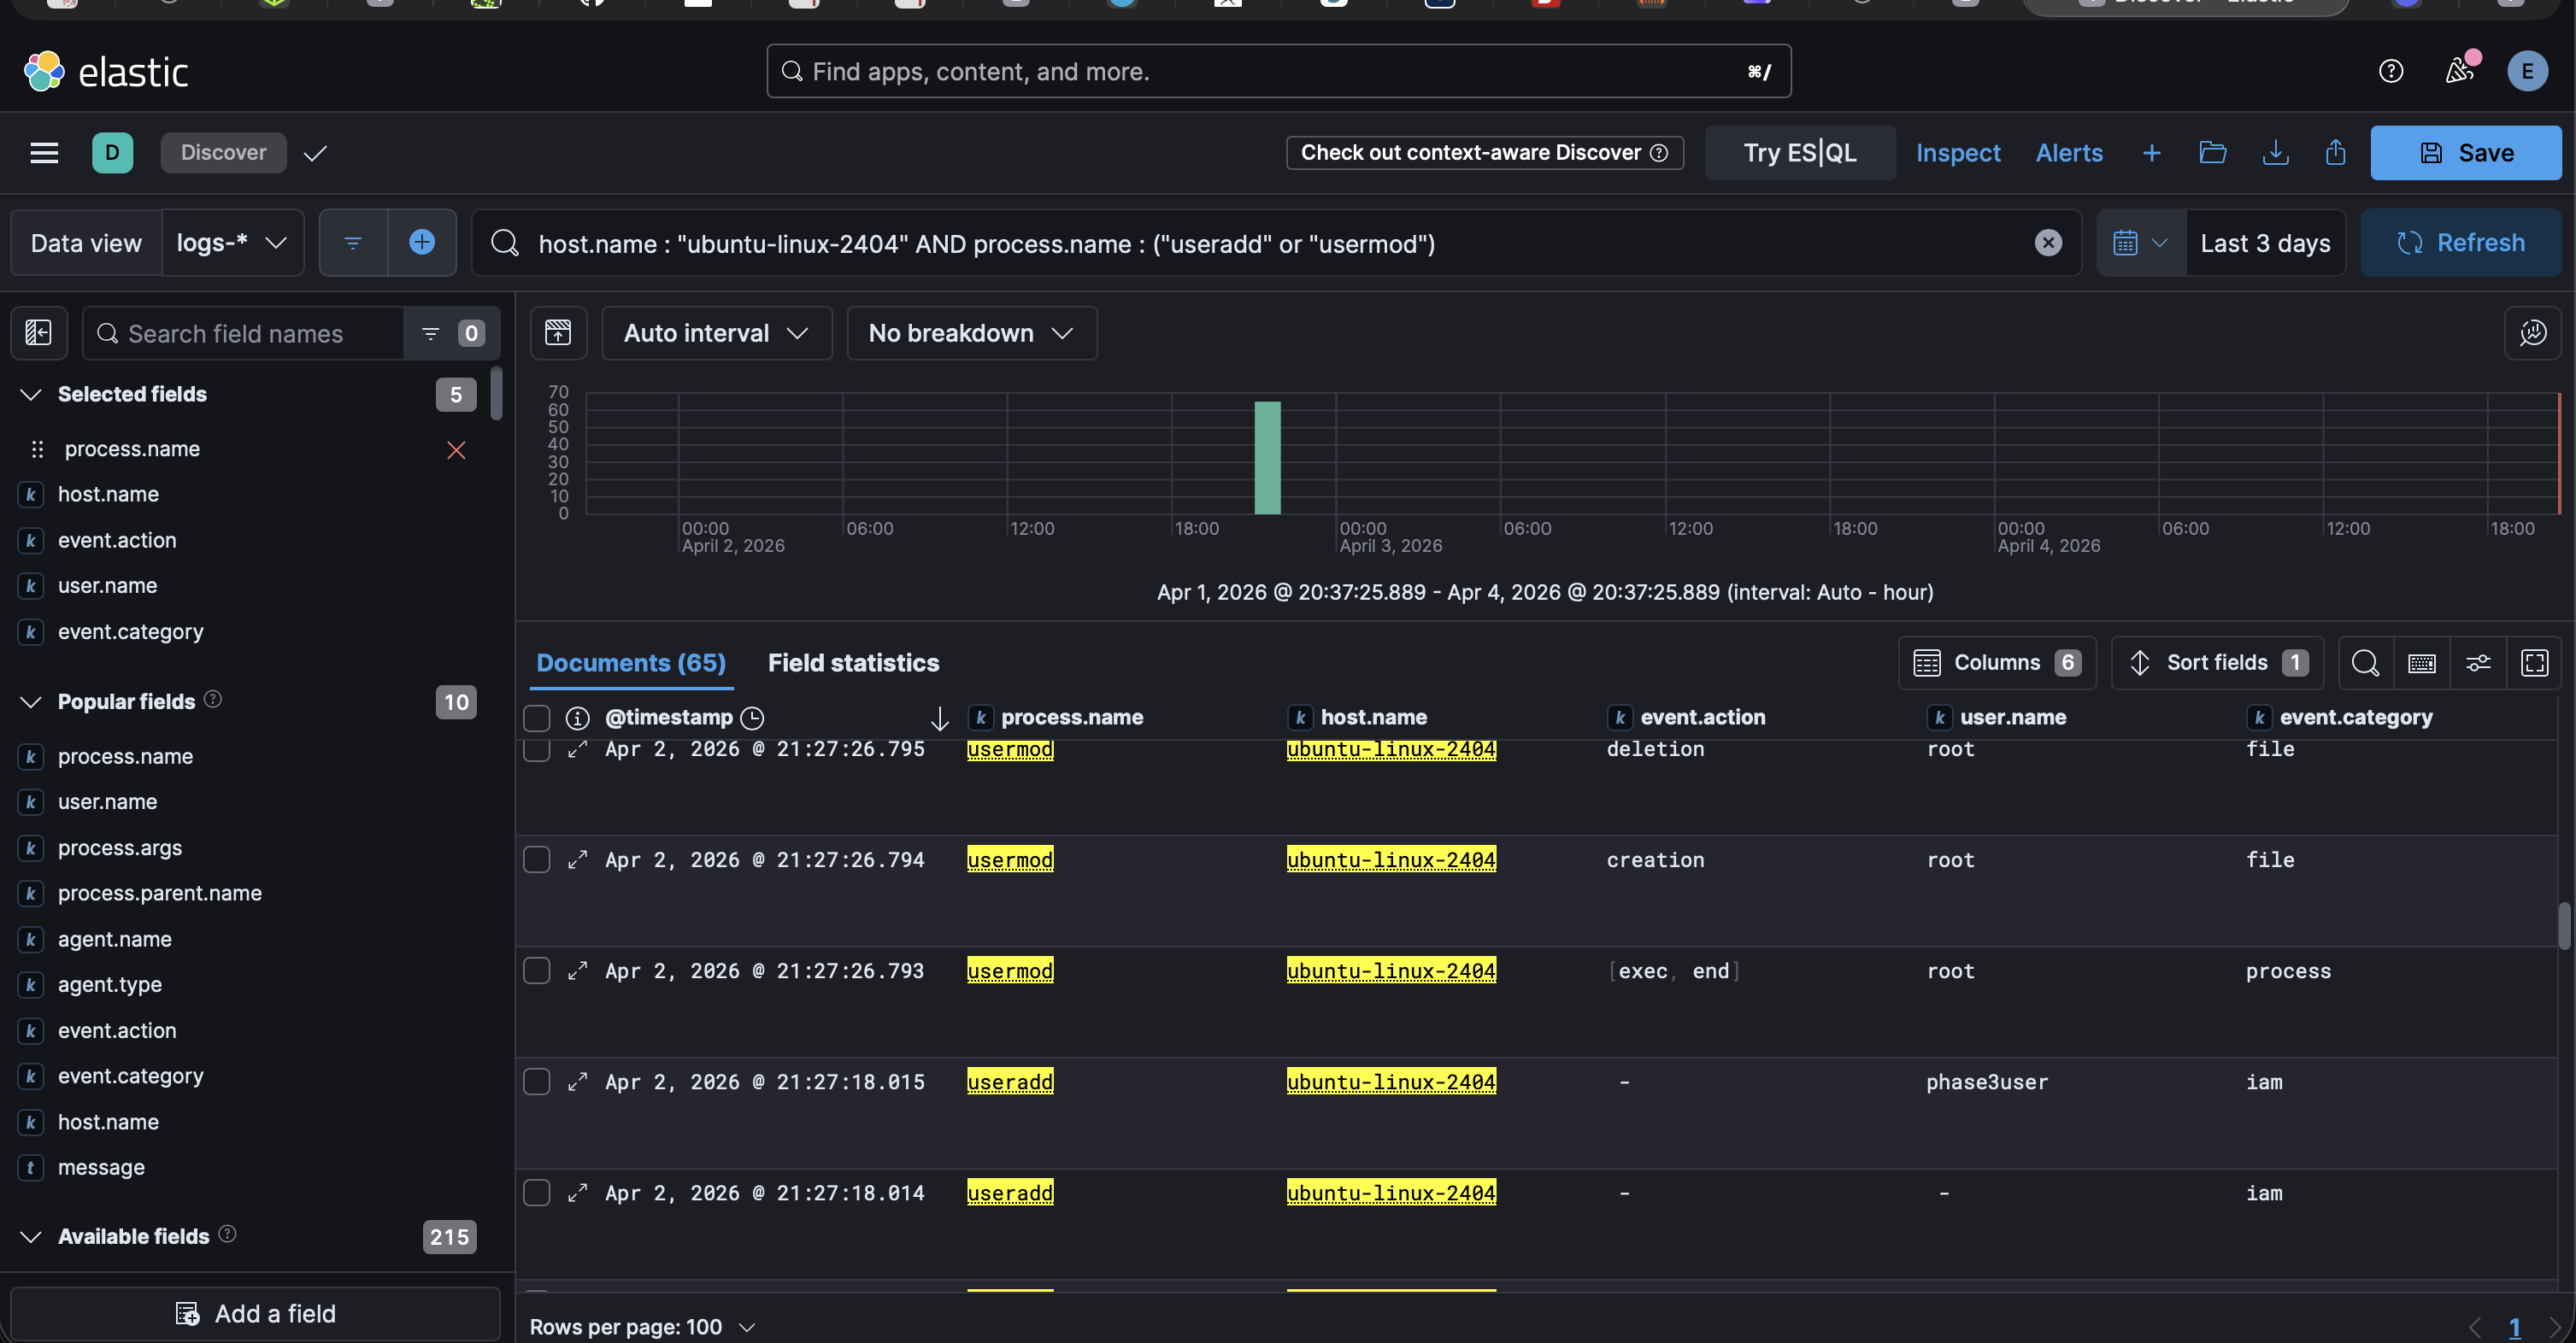2576x1343 pixels.
Task: Click the timestamp info icon in header
Action: click(x=577, y=718)
